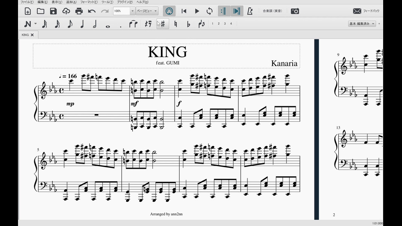Image resolution: width=402 pixels, height=226 pixels.
Task: Toggle concert pitch button
Action: 272,11
